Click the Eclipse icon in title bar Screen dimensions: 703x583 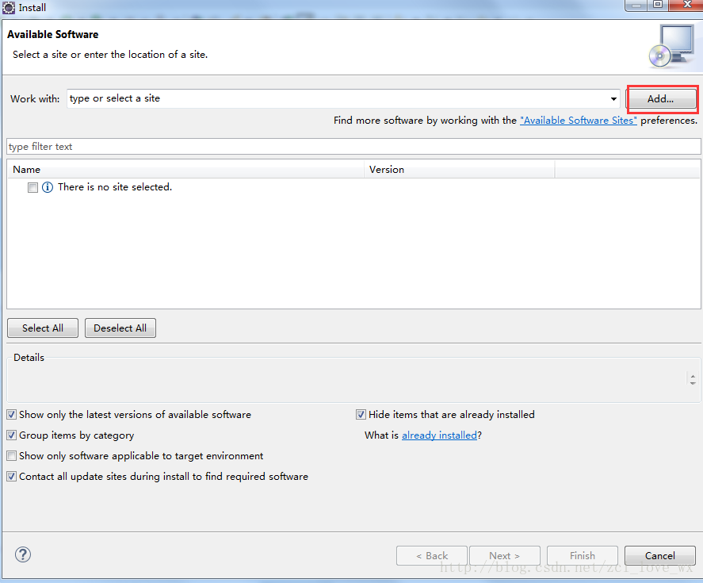9,7
